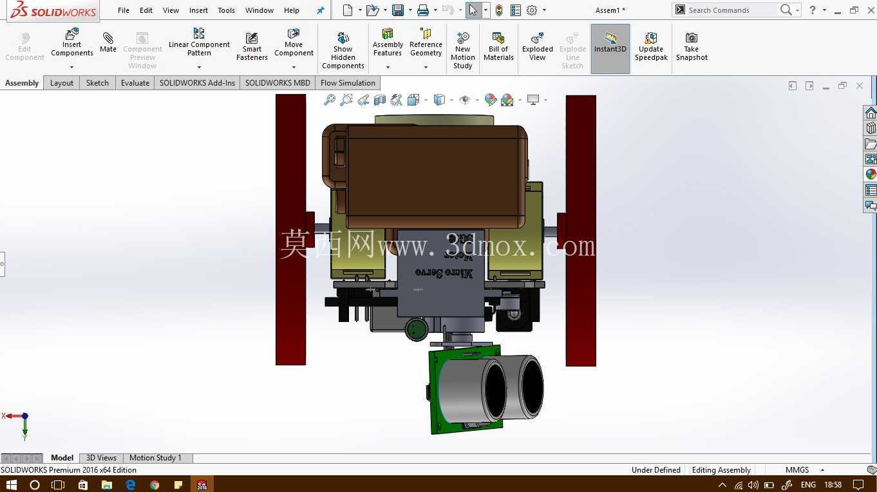This screenshot has width=877, height=492.
Task: Open Options gear dropdown arrow
Action: click(544, 10)
